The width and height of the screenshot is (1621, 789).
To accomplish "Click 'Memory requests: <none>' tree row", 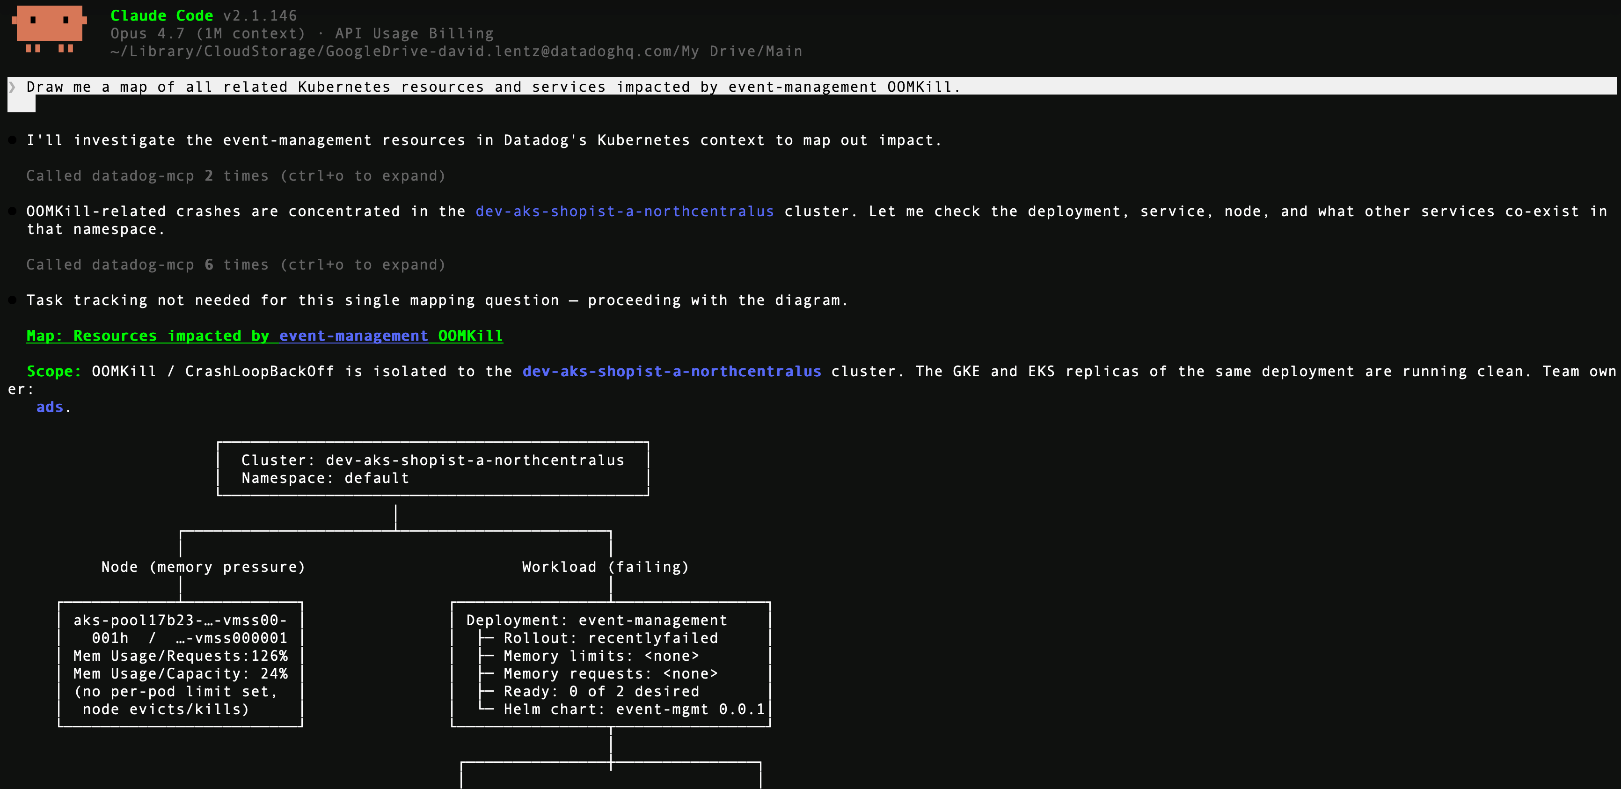I will (610, 674).
